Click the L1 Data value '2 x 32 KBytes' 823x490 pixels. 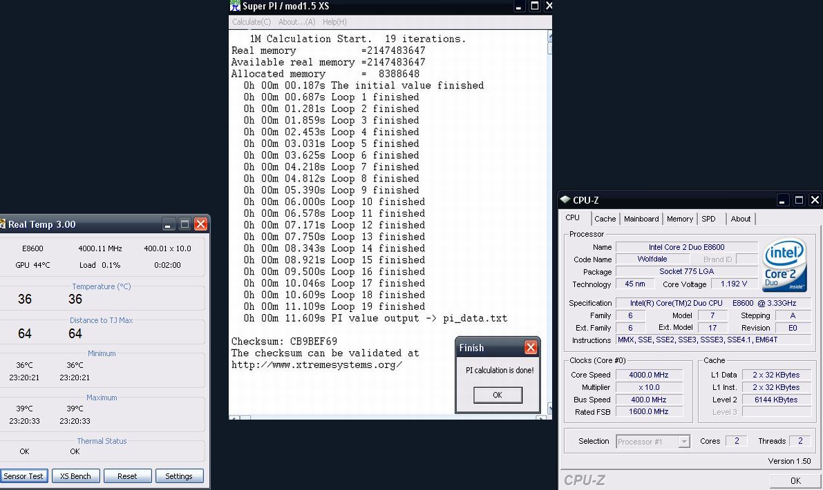click(776, 375)
